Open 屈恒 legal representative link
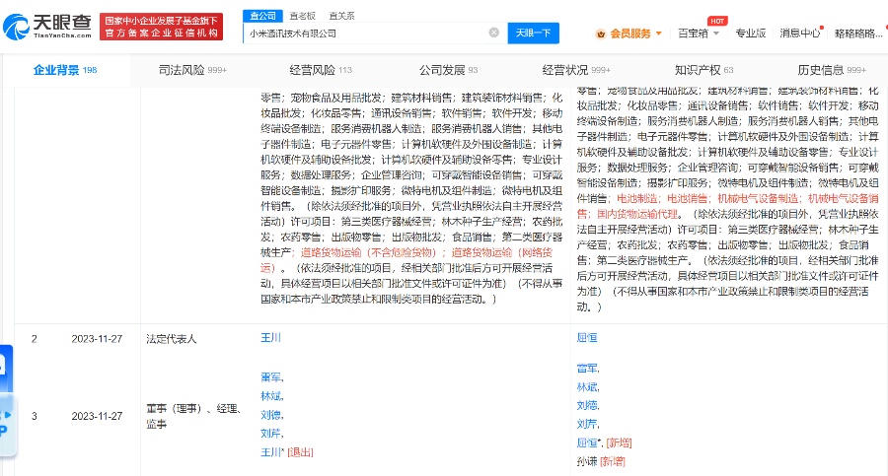 click(587, 337)
